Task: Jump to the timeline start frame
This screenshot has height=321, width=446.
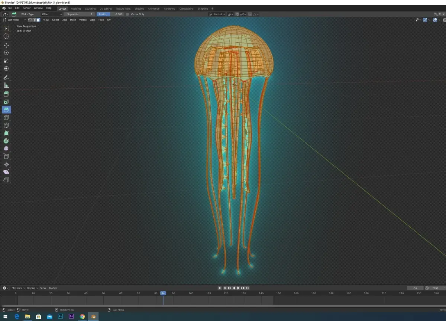Action: [x=225, y=288]
